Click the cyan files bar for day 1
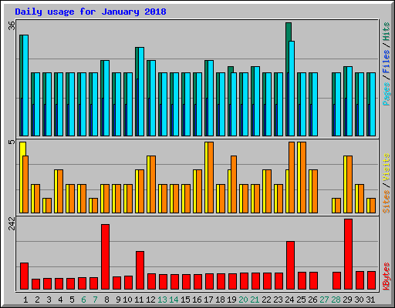 pos(25,85)
